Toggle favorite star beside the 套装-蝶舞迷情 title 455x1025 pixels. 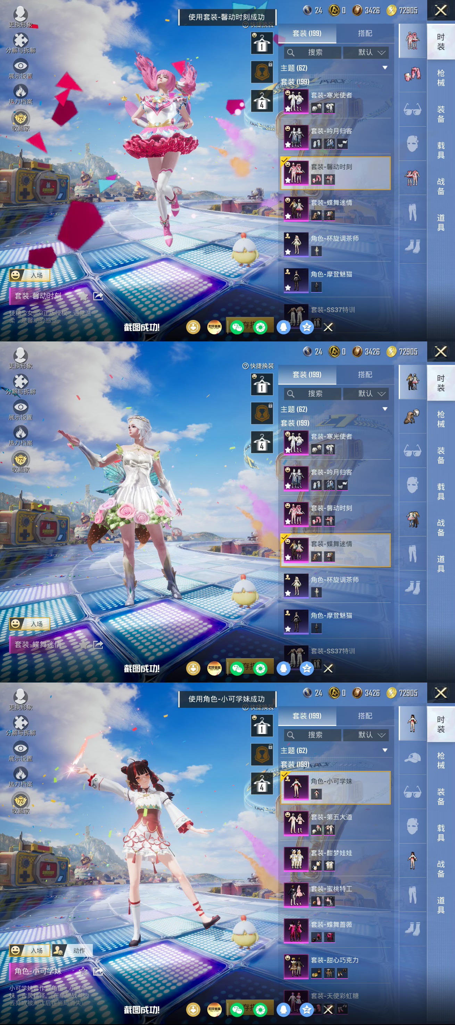click(x=83, y=645)
